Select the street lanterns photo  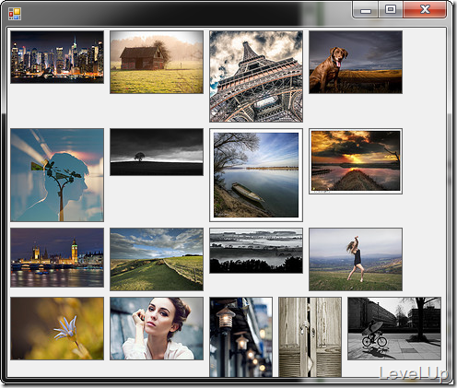[240, 336]
